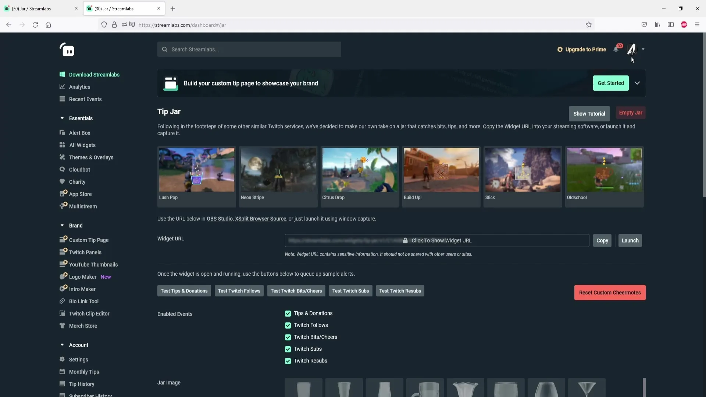The image size is (706, 397).
Task: Click the Empty Jar button
Action: (x=631, y=112)
